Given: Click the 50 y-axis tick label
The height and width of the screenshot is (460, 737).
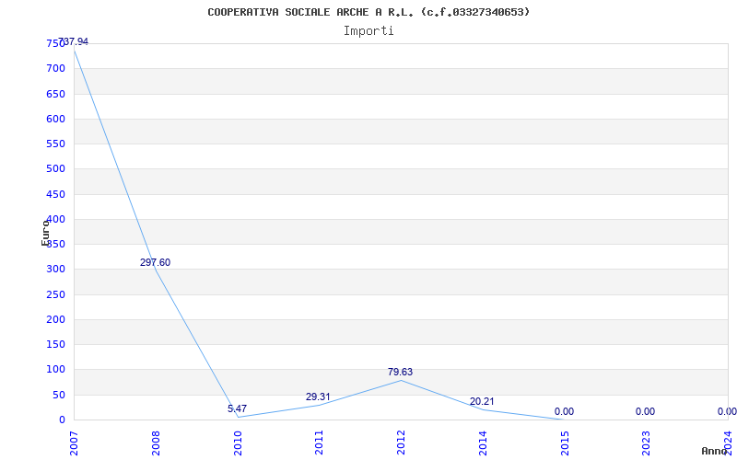Looking at the screenshot, I should click(x=58, y=396).
